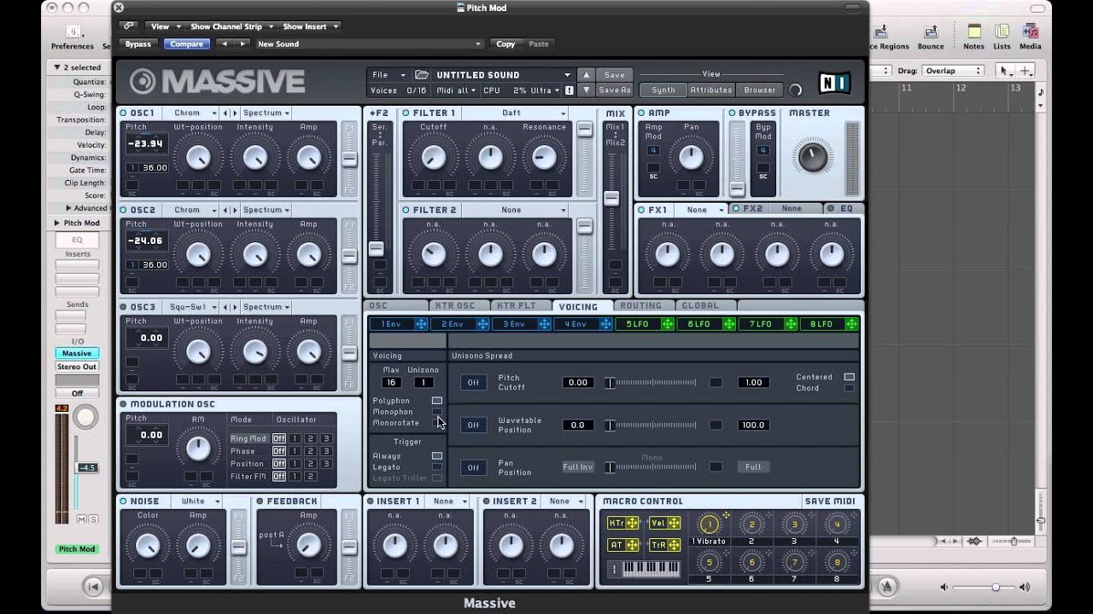The height and width of the screenshot is (614, 1093).
Task: Open New Sound preset dropdown
Action: (369, 44)
